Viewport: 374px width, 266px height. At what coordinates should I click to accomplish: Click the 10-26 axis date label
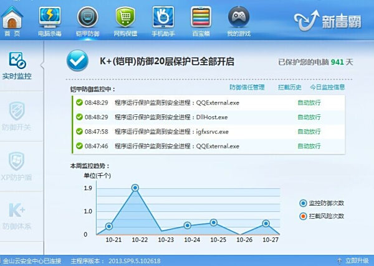tap(244, 240)
